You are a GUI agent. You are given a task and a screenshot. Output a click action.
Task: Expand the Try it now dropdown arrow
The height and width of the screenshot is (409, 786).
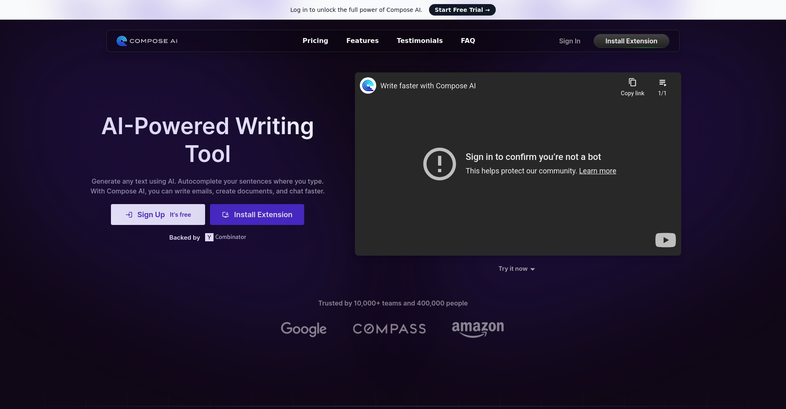coord(532,269)
